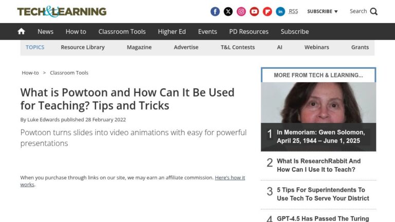Click the magnifying glass search icon
The width and height of the screenshot is (395, 222).
coord(373,11)
